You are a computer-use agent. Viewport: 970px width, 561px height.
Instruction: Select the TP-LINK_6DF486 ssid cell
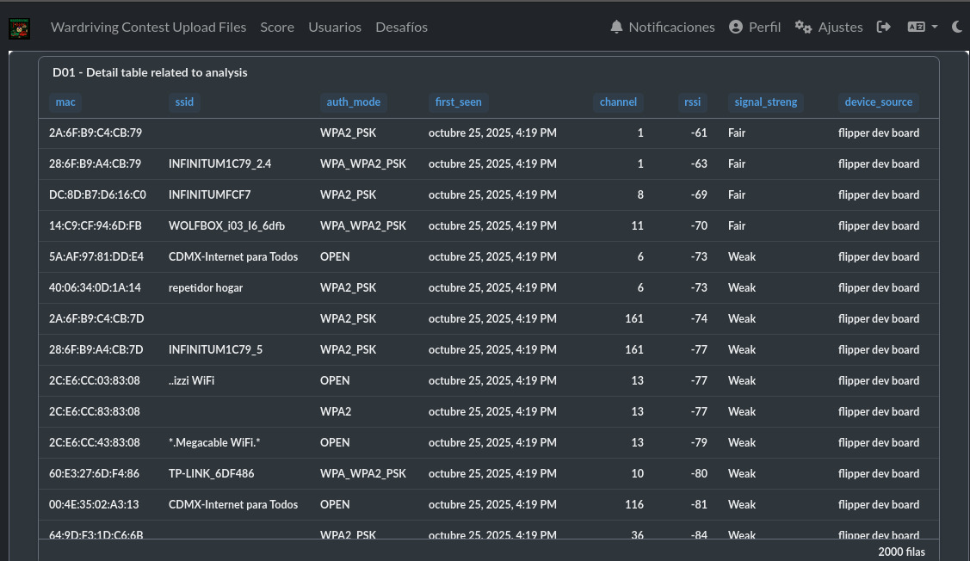click(x=212, y=473)
